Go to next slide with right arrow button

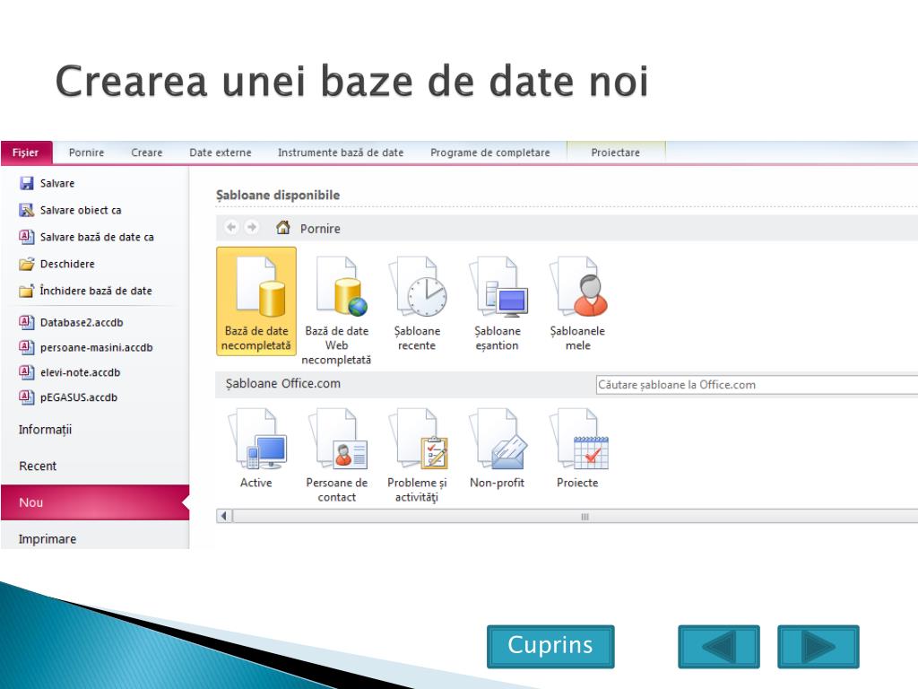click(818, 646)
